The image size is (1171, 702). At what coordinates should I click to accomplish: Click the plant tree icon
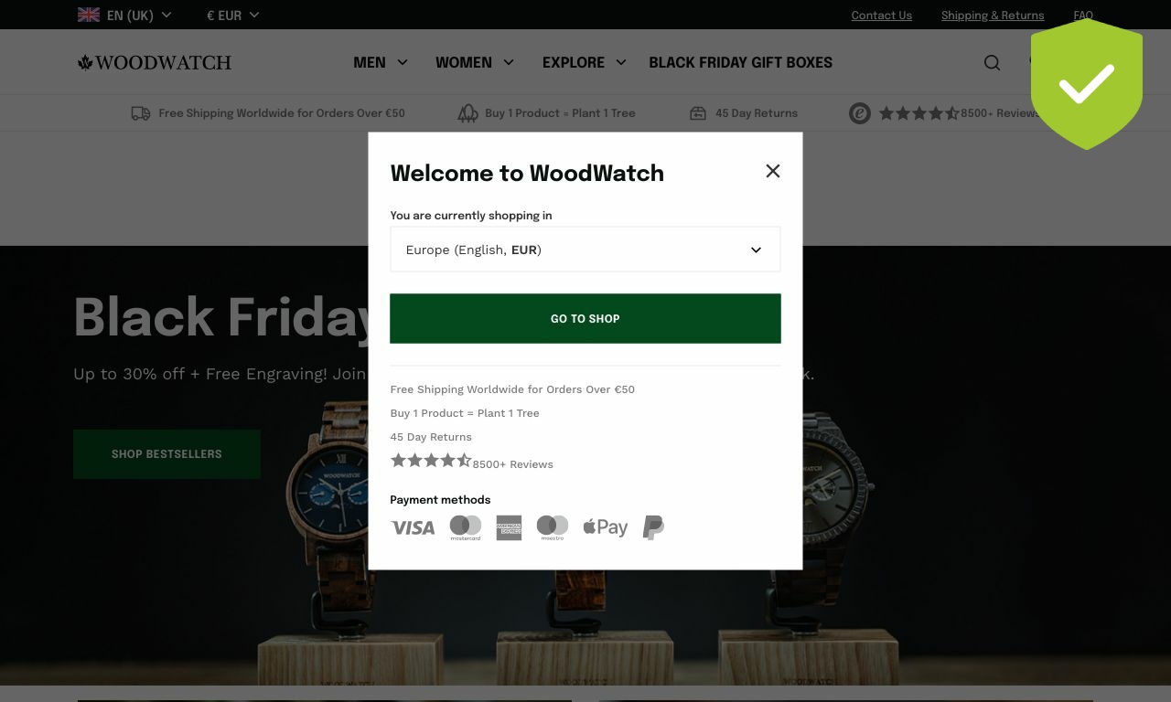point(467,113)
